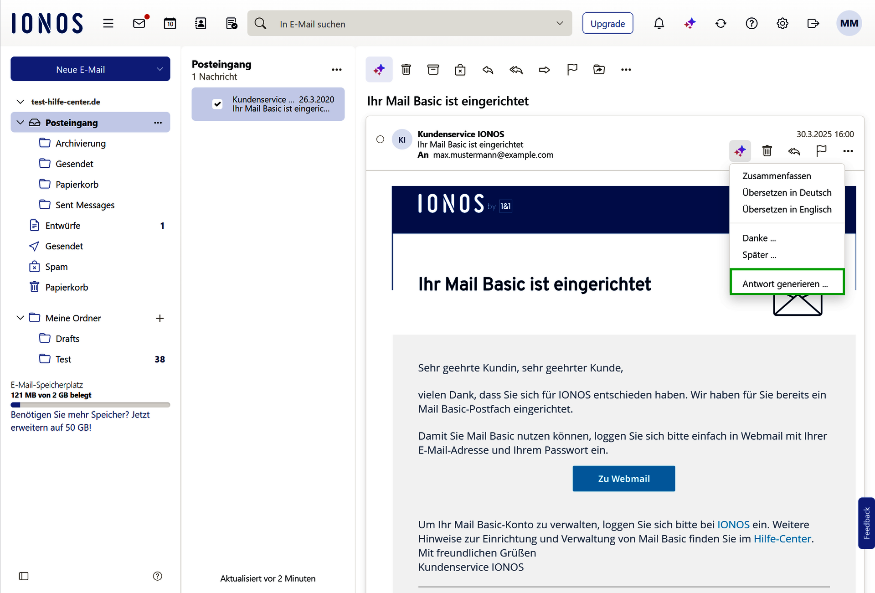
Task: Click the search magnifier icon
Action: click(x=260, y=23)
